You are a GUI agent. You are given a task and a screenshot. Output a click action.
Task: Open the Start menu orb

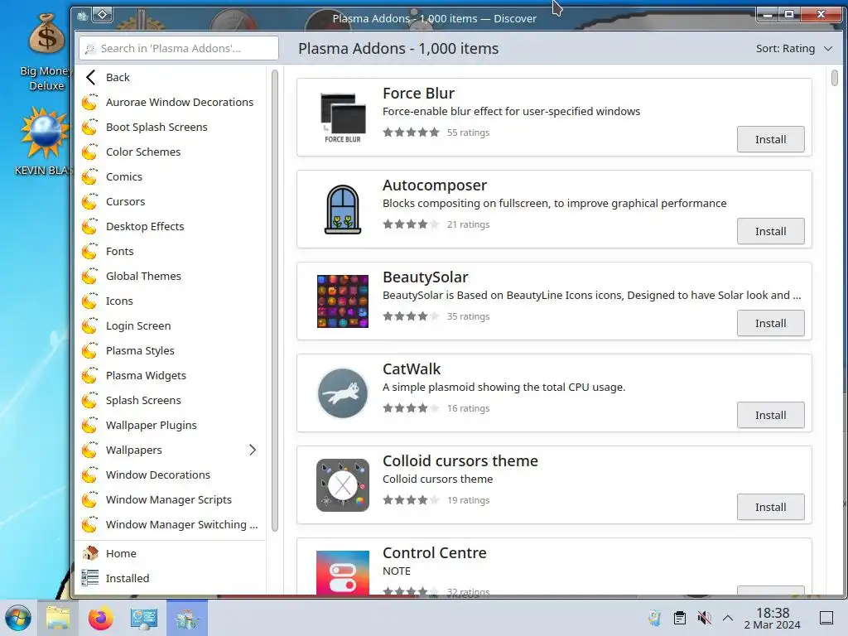click(x=18, y=618)
